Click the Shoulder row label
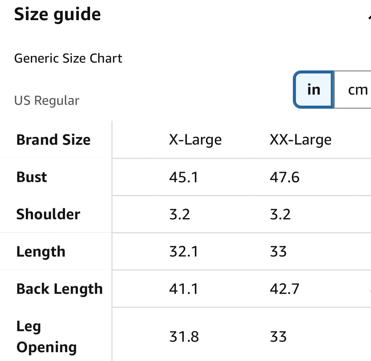The height and width of the screenshot is (361, 371). pyautogui.click(x=48, y=214)
